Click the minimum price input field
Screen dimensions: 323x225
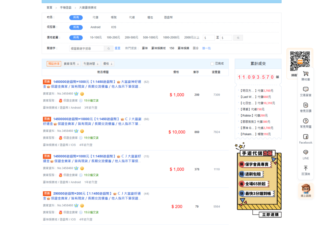click(209, 38)
